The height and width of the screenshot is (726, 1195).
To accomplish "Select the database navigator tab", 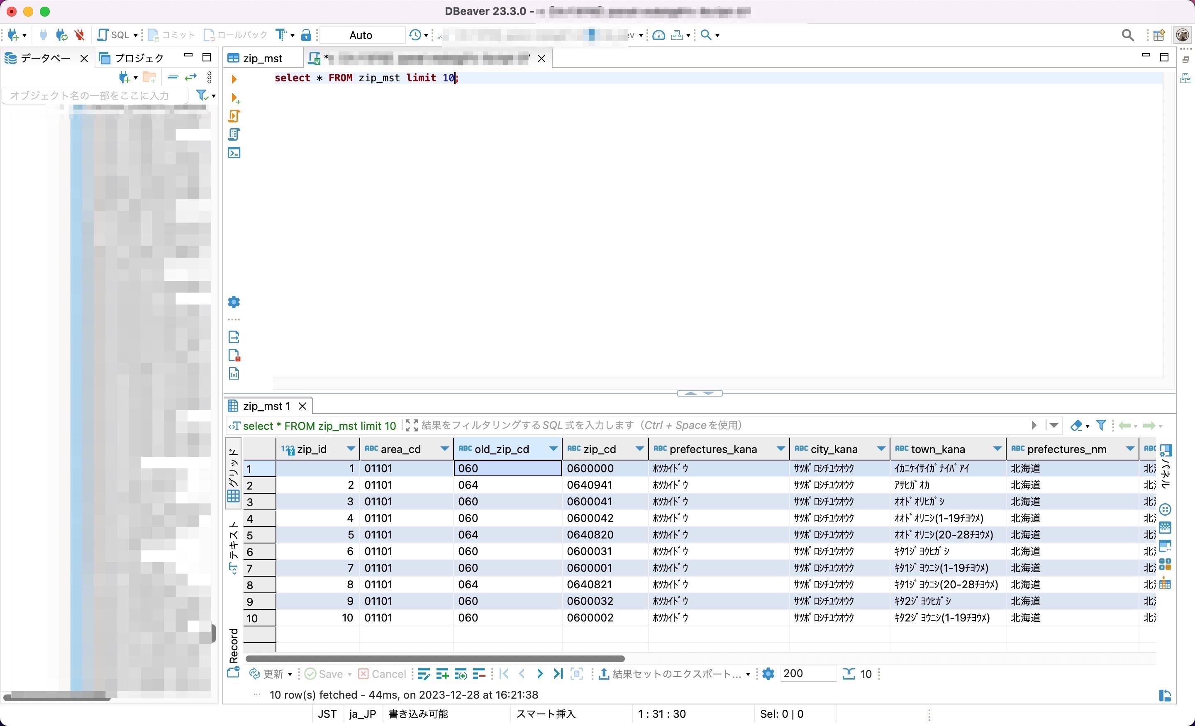I will click(x=39, y=58).
